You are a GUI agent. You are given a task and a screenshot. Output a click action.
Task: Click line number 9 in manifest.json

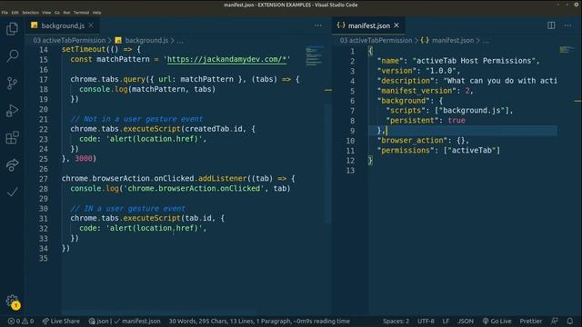pyautogui.click(x=352, y=131)
